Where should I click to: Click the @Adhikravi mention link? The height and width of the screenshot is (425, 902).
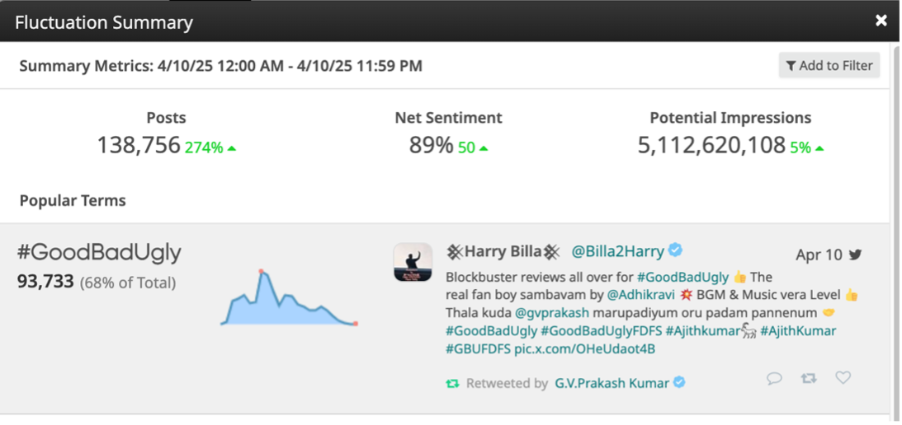[x=641, y=294]
